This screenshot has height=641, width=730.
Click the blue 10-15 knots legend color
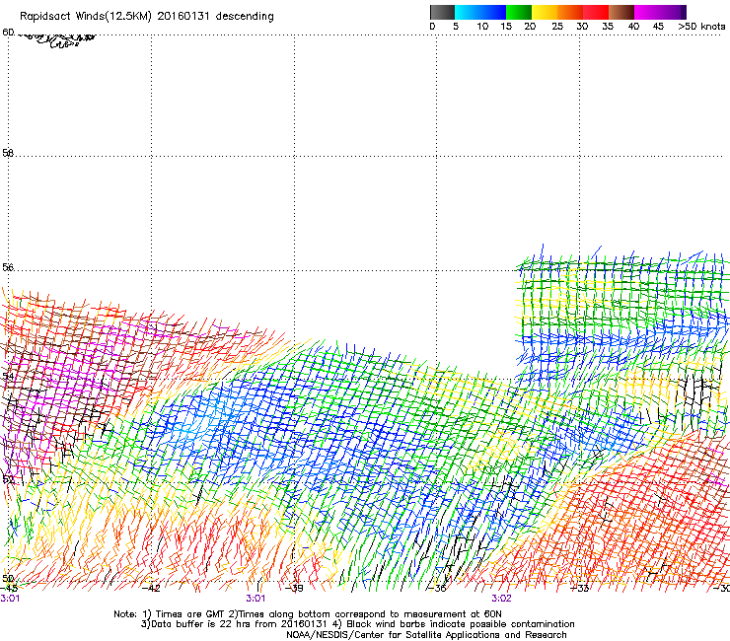tap(493, 12)
